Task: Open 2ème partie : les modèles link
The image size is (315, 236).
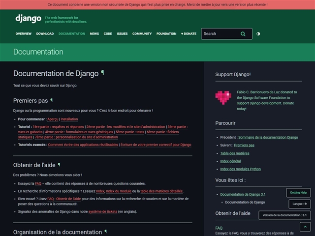Action: (x=126, y=127)
